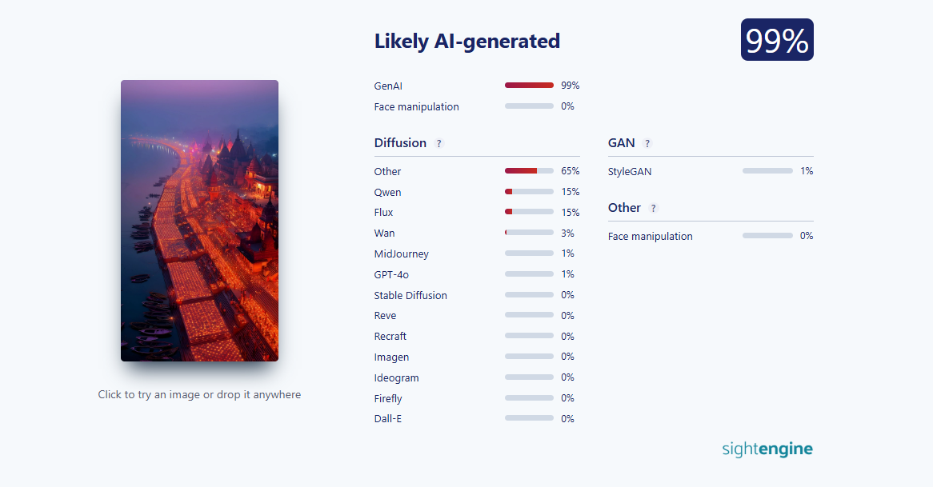The height and width of the screenshot is (487, 933).
Task: Click the GAN help question mark icon
Action: (647, 144)
